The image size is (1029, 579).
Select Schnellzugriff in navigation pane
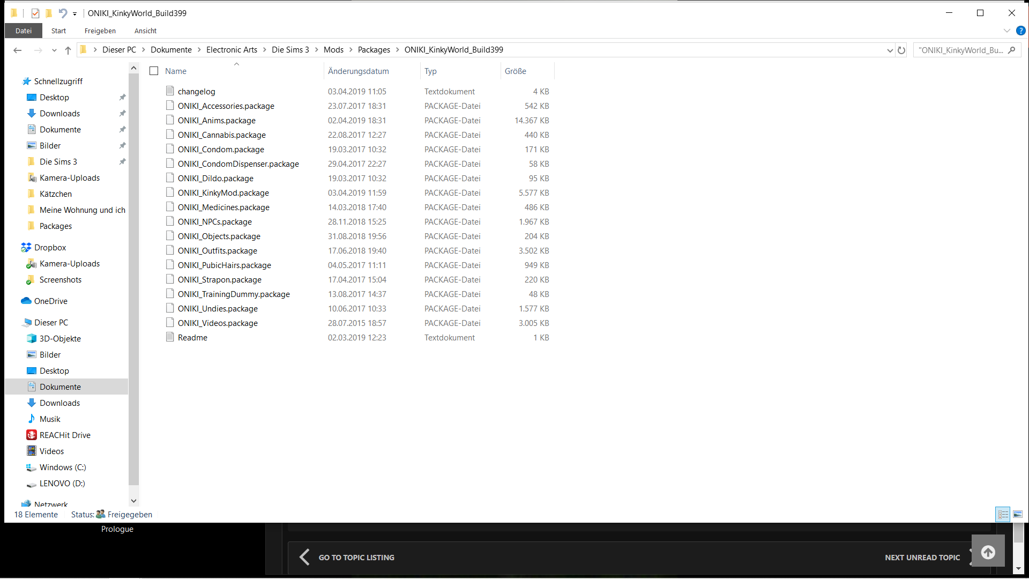58,81
